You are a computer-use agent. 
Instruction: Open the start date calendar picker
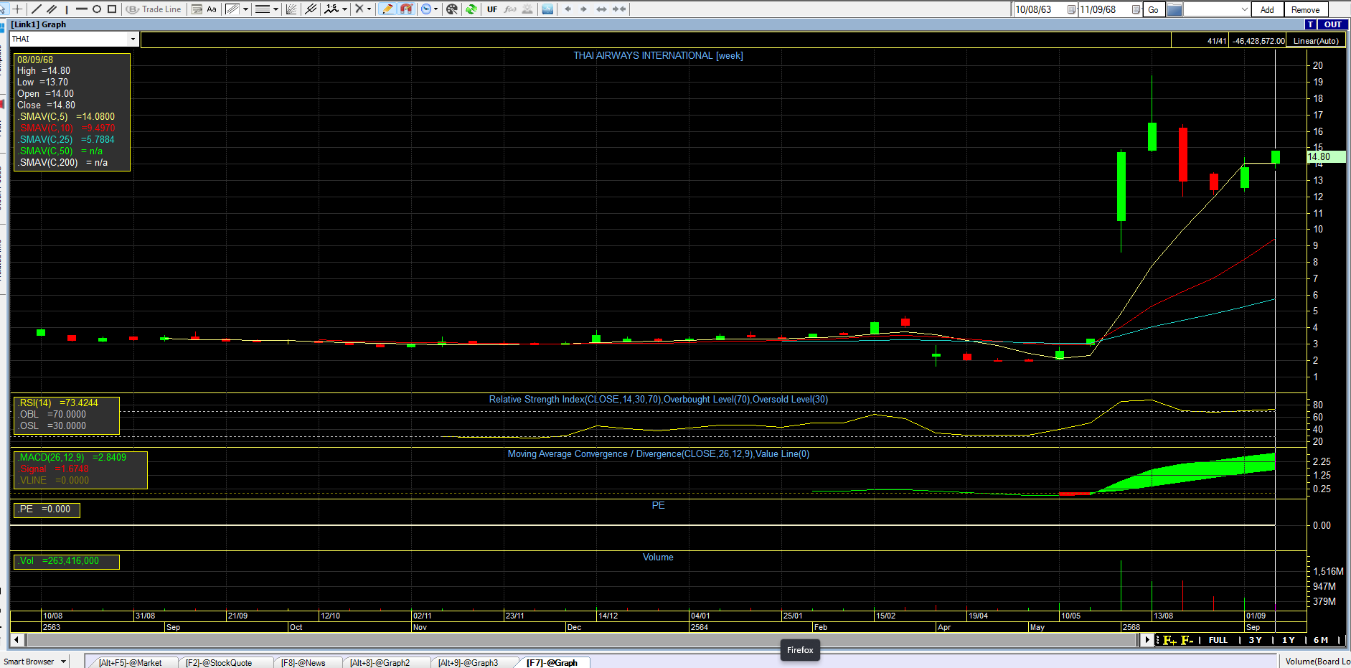click(1071, 9)
